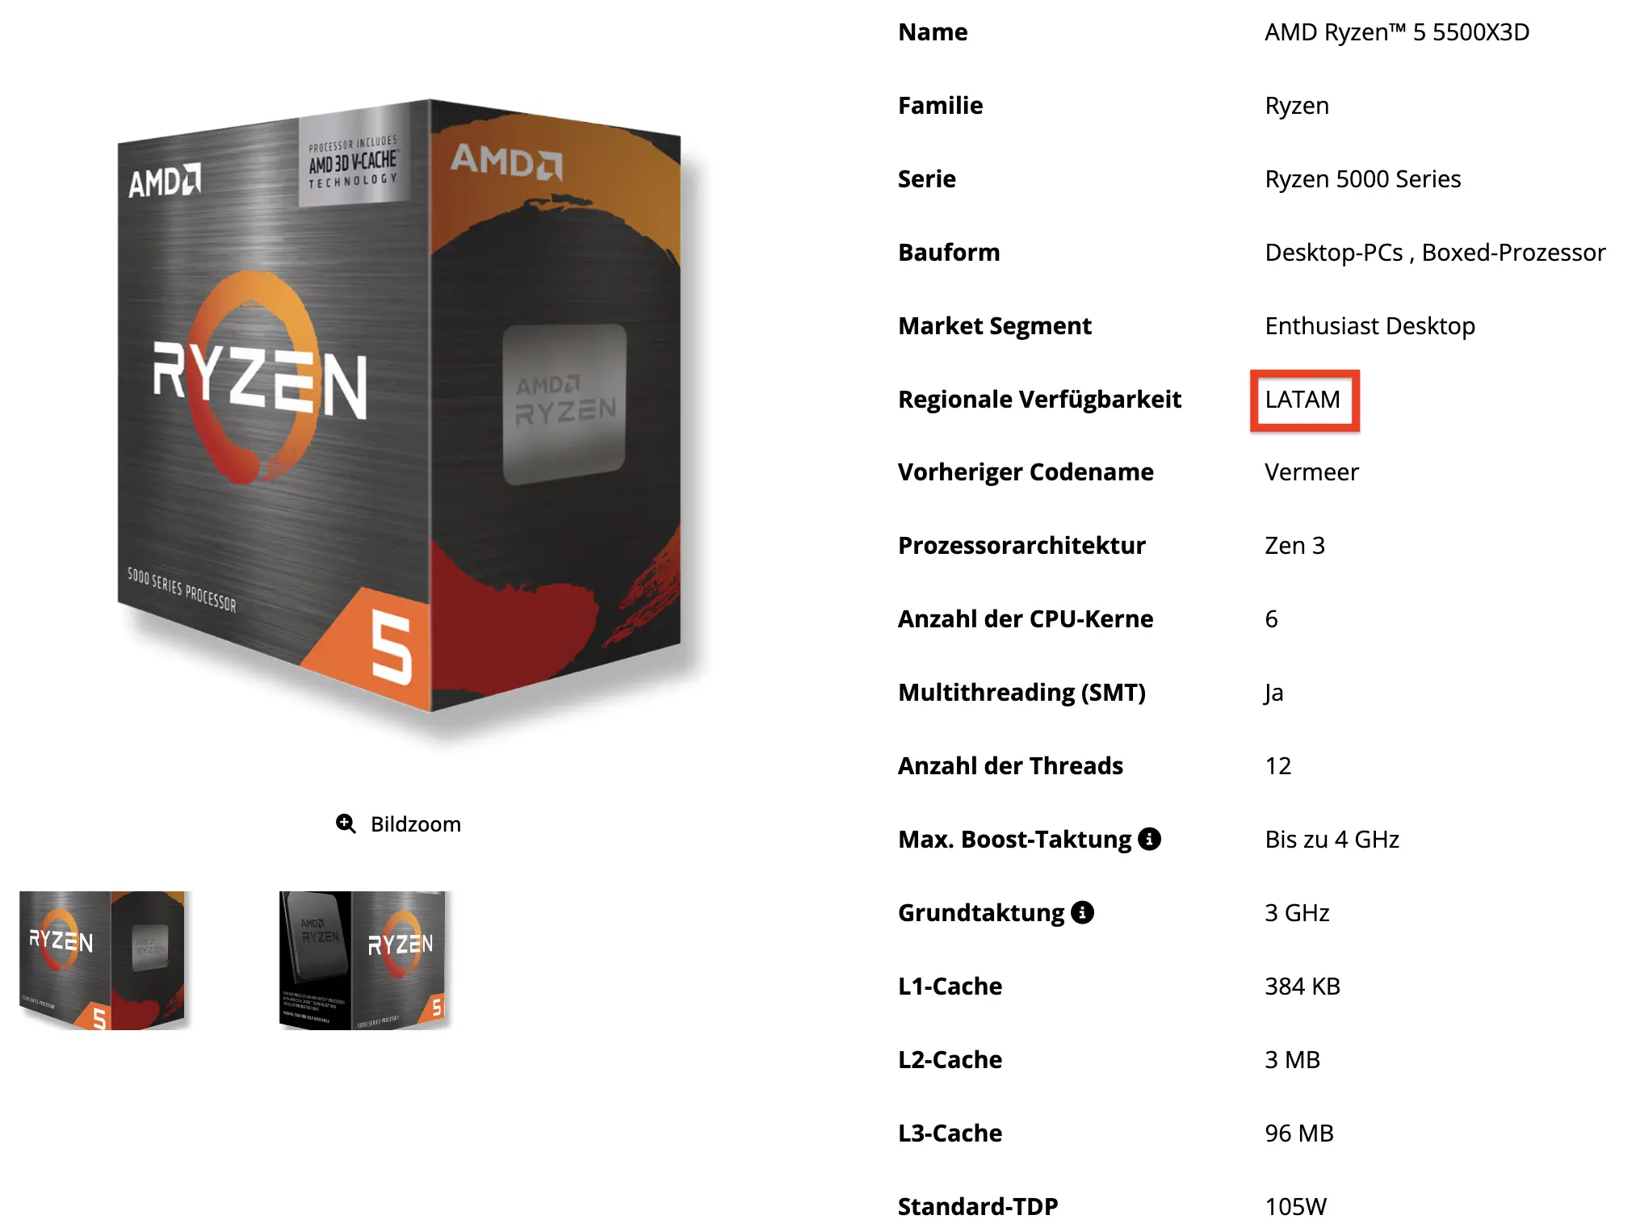Select the first Ryzen box thumbnail
1636x1232 pixels.
[x=103, y=960]
